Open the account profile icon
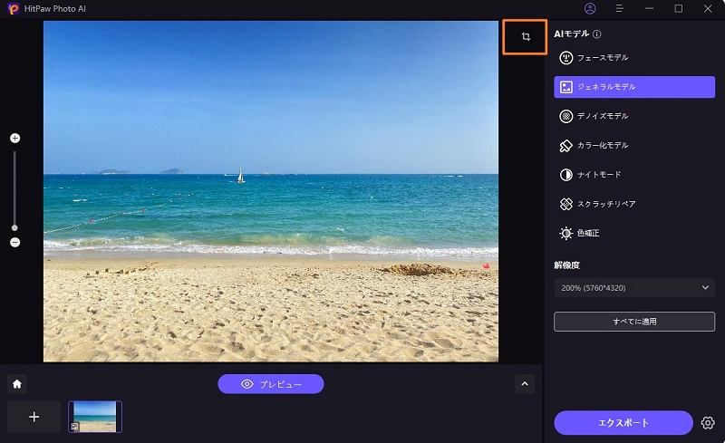Screen dimensions: 725x443 [x=590, y=8]
